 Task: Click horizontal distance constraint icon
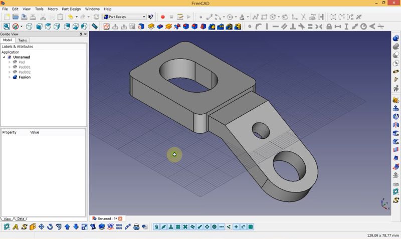pos(337,27)
